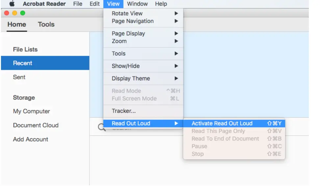
Task: Click the Storage heading
Action: [24, 97]
